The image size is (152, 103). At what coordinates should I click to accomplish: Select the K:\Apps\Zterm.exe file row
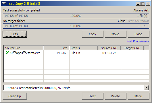(76, 53)
